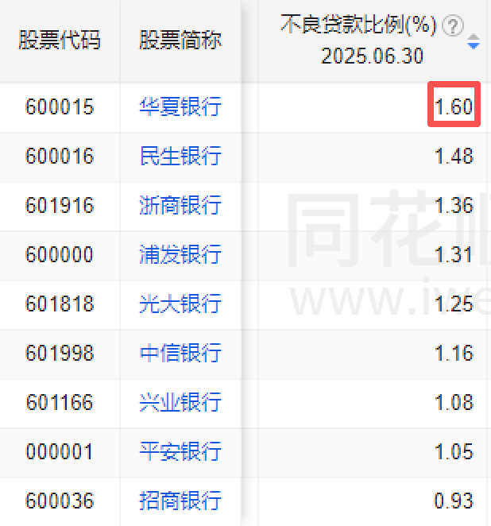Select stock code 601818
Viewport: 491px width, 526px height.
[60, 304]
